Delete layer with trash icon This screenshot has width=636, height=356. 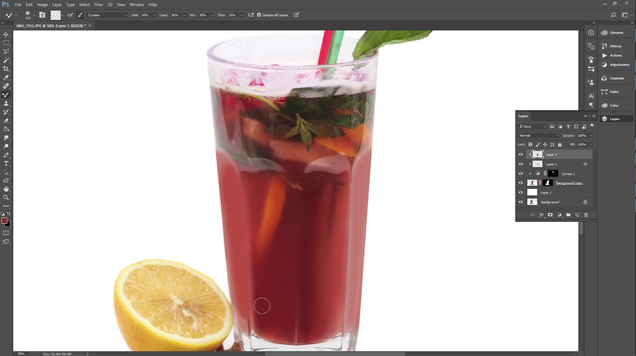(x=586, y=215)
